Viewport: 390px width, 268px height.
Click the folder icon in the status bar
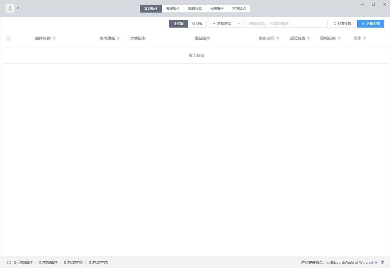pyautogui.click(x=9, y=262)
